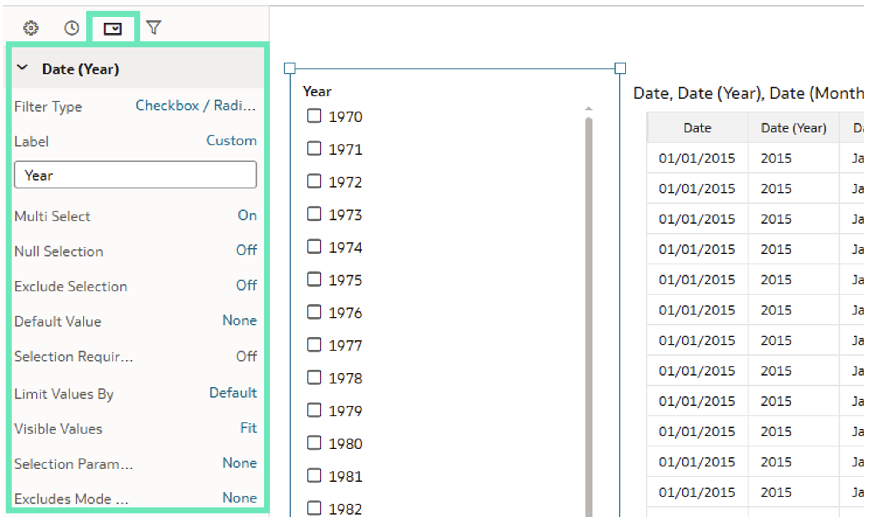Click the Date (Year) column header
The height and width of the screenshot is (522, 874).
point(793,128)
